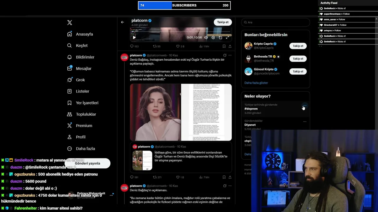Follow Kripto Capris

tap(298, 46)
